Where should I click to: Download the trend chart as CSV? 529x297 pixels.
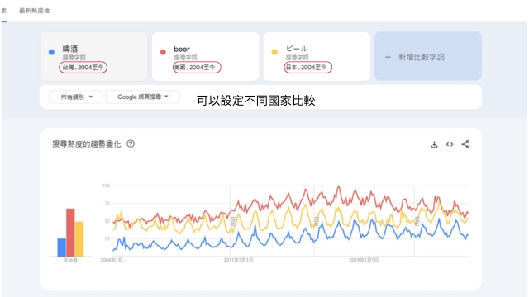click(x=434, y=144)
